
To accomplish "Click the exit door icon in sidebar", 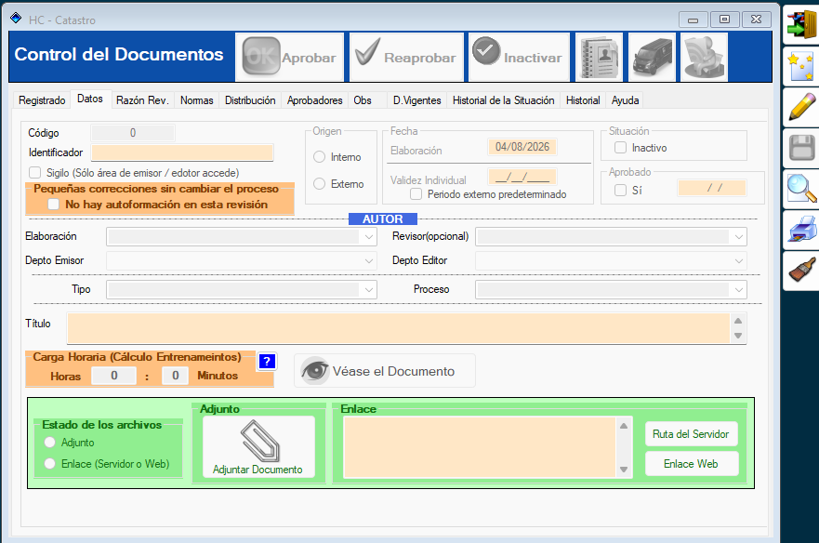I will pos(802,24).
